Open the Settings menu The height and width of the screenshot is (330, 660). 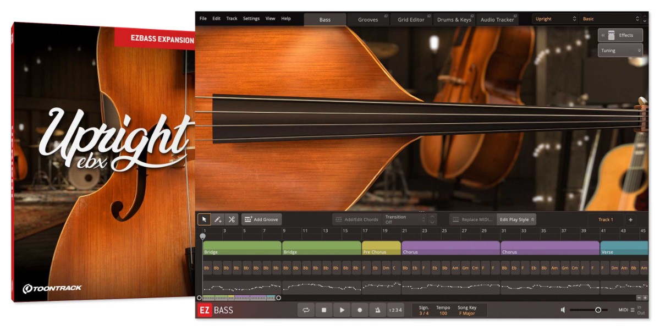pos(251,19)
